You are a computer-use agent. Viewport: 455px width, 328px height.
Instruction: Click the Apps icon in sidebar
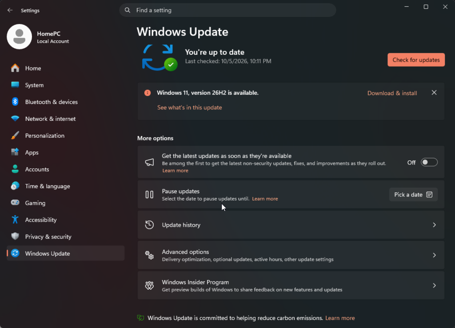point(15,152)
